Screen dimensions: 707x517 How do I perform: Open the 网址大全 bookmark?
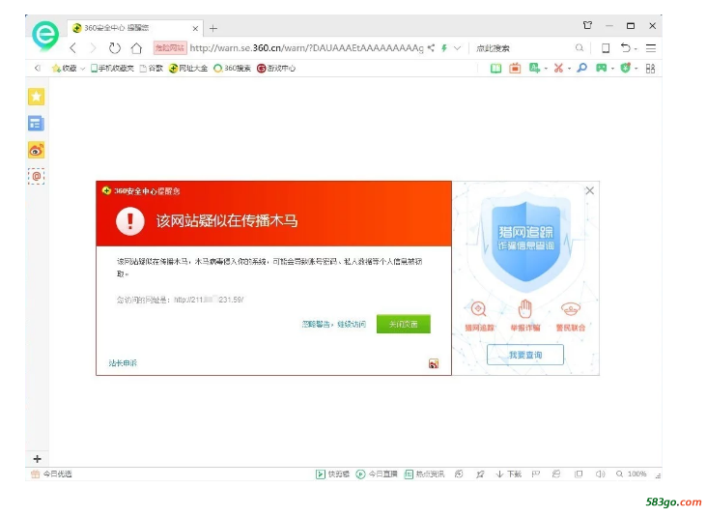(x=188, y=68)
